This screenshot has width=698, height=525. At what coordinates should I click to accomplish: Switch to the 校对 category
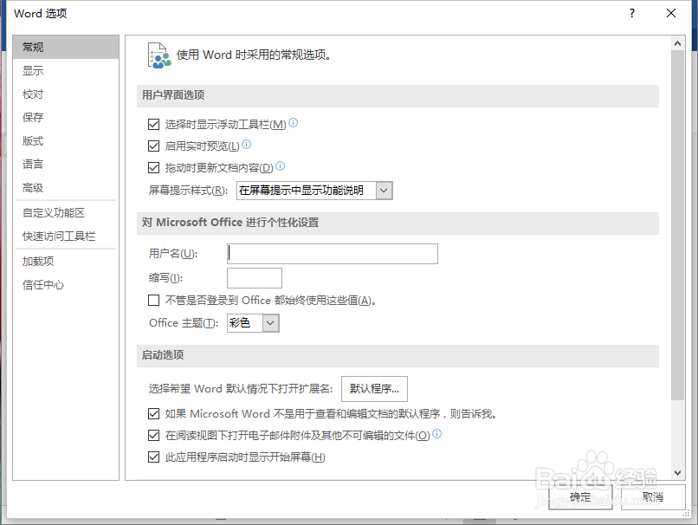click(66, 94)
